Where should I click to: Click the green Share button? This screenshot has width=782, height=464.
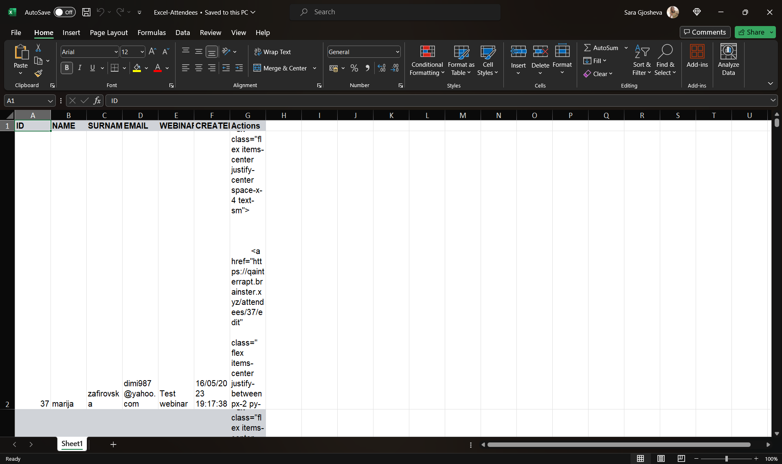[x=752, y=32]
